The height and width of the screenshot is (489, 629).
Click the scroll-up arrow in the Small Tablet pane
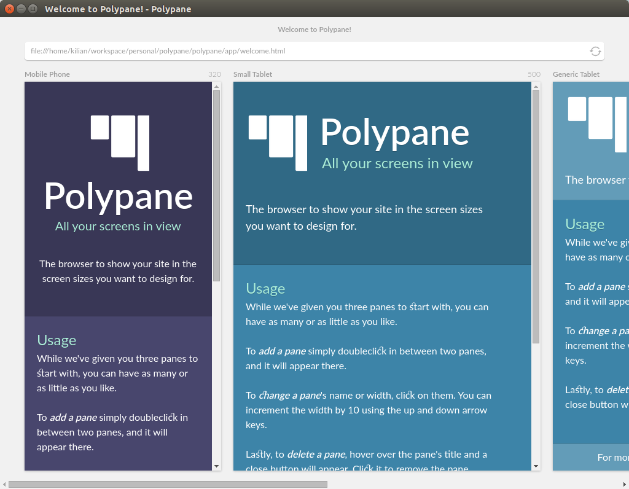coord(536,86)
